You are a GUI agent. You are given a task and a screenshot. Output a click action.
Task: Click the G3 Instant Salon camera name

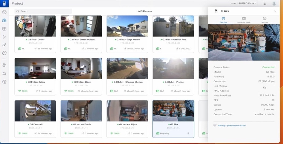36,82
